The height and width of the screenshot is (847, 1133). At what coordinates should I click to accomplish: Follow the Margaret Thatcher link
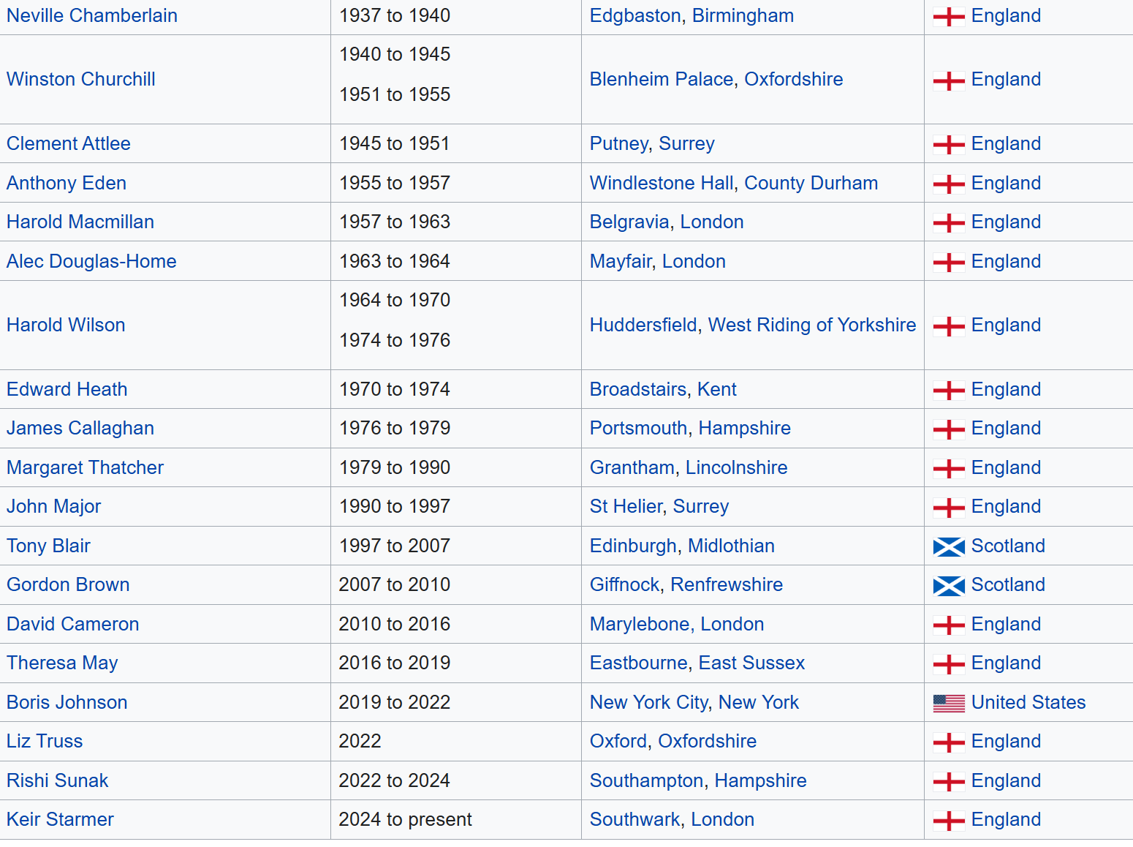[x=85, y=468]
